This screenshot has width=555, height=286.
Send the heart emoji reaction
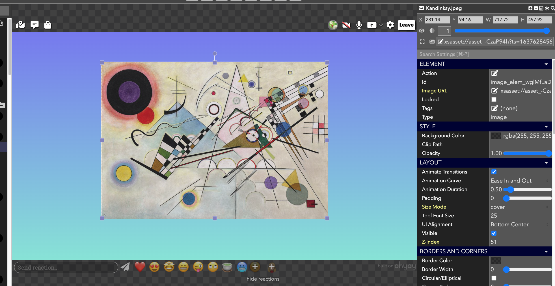[x=140, y=267]
